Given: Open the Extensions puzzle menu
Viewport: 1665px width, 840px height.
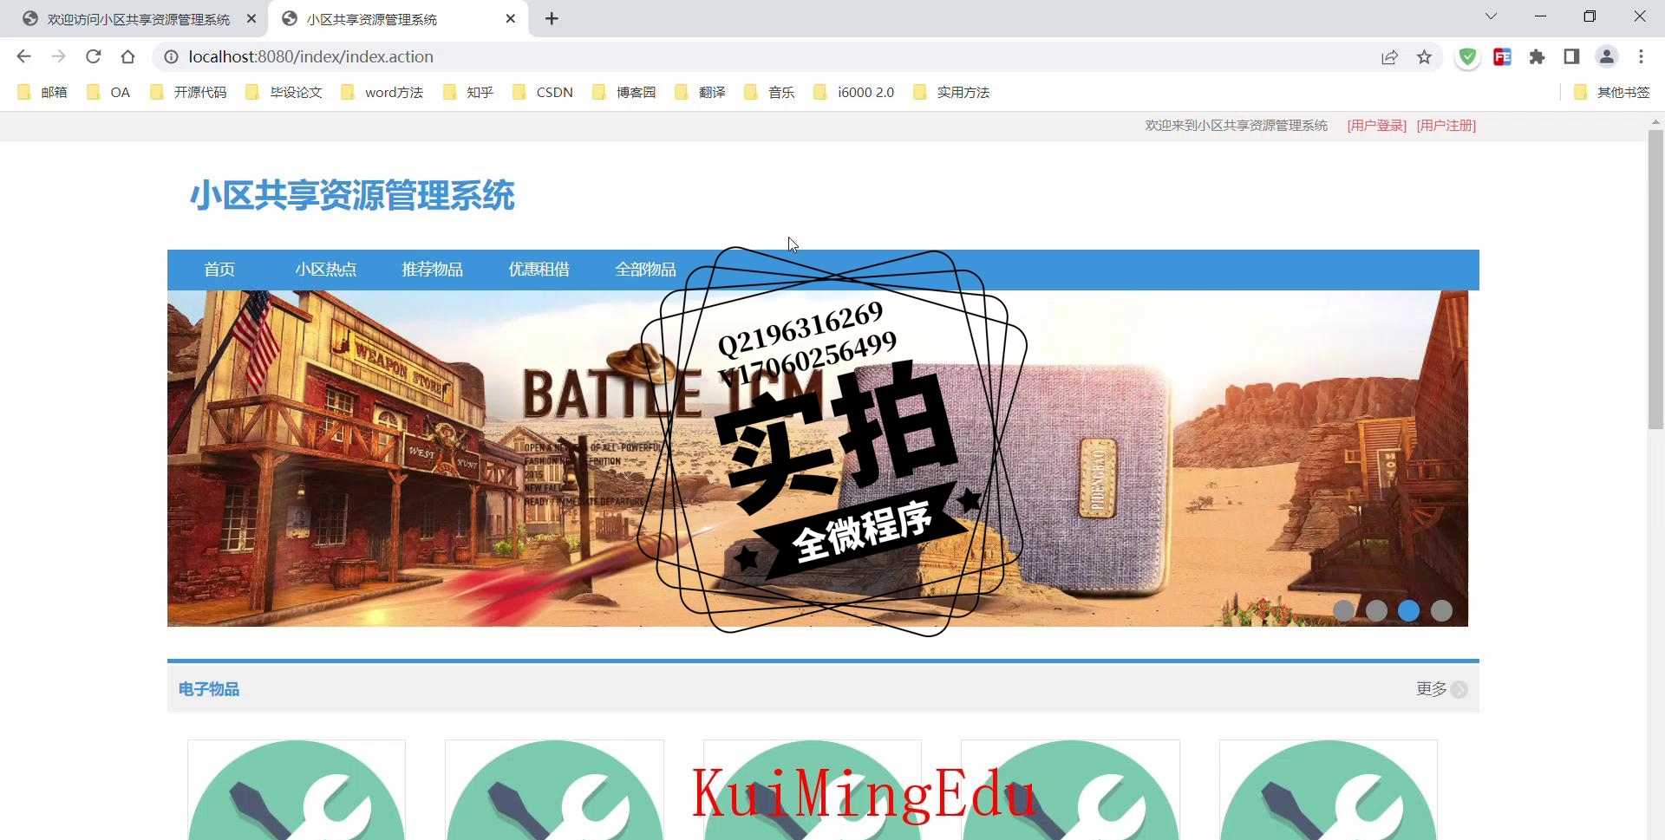Looking at the screenshot, I should [1537, 56].
